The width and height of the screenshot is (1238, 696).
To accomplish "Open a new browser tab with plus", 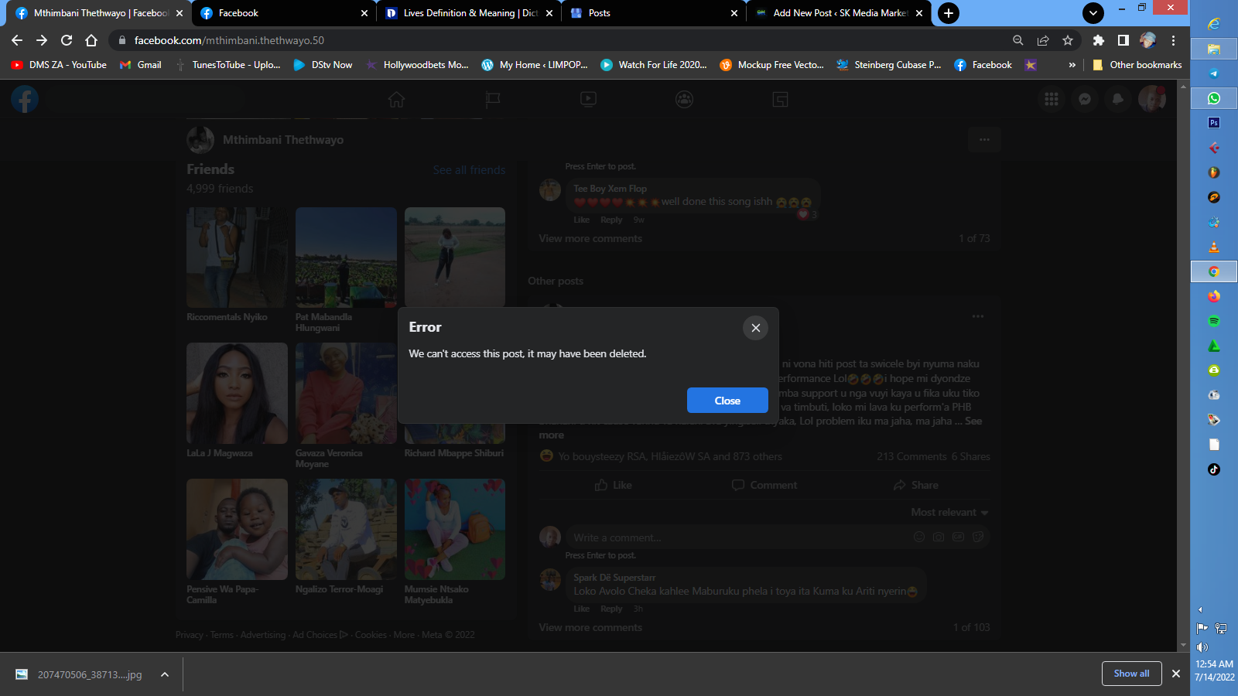I will [x=949, y=13].
